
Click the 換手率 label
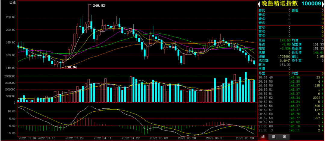(x=297, y=60)
